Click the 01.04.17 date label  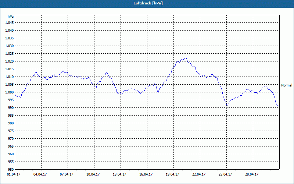[14, 174]
